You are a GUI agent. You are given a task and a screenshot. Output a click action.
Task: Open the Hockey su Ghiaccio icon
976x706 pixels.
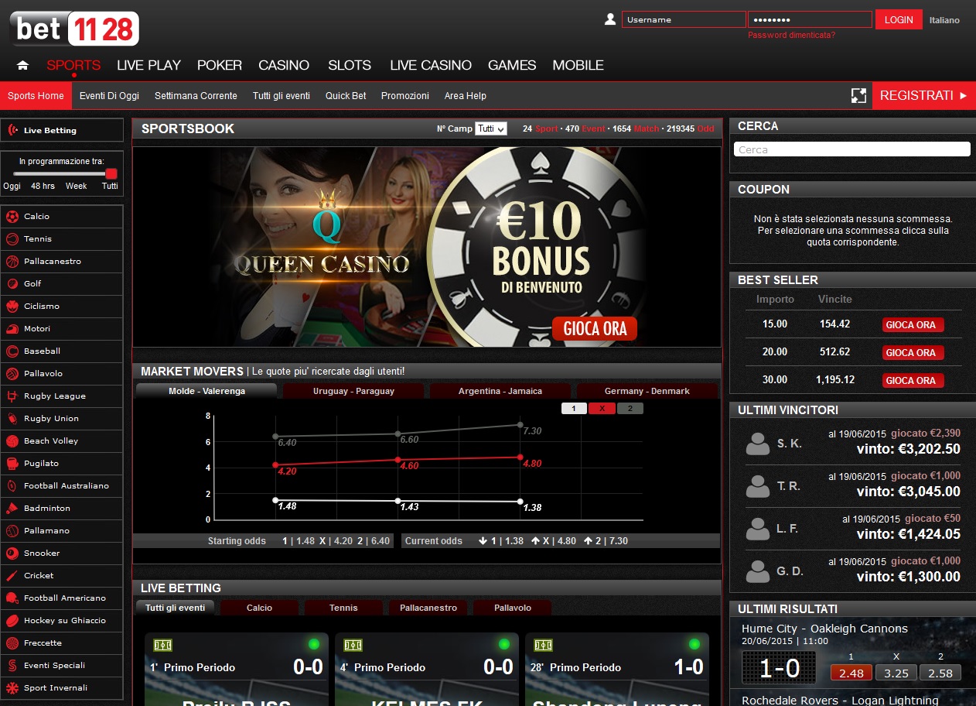(x=12, y=620)
